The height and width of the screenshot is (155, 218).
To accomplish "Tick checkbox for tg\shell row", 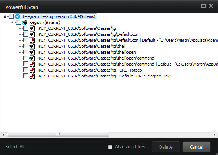I will (x=25, y=46).
